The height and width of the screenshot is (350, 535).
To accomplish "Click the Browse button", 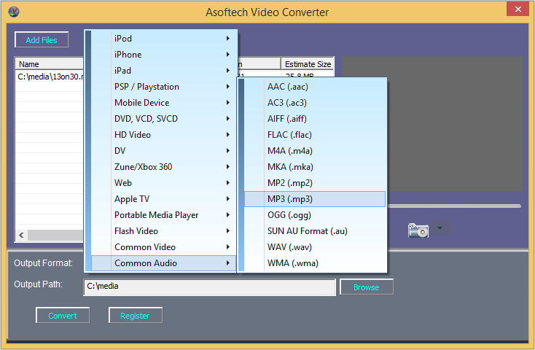I will pos(367,287).
